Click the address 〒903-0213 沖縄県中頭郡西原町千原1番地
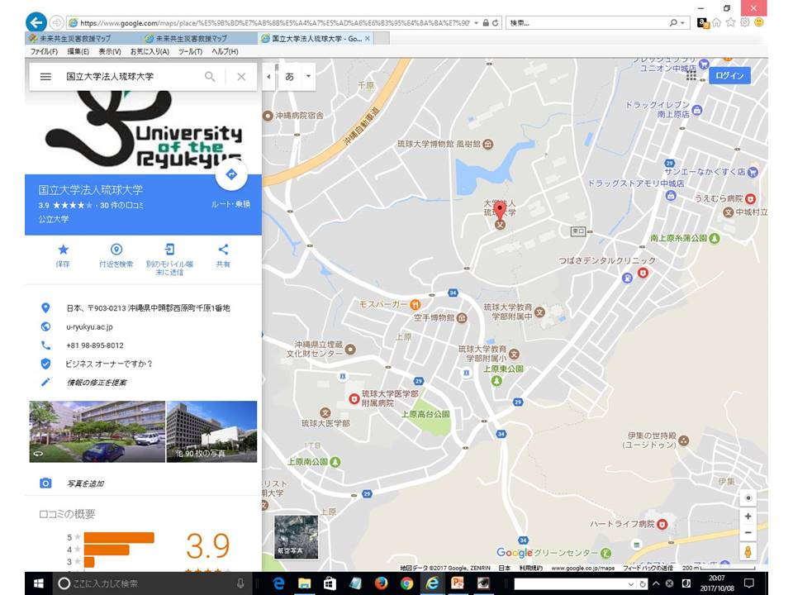This screenshot has width=793, height=595. tap(148, 308)
